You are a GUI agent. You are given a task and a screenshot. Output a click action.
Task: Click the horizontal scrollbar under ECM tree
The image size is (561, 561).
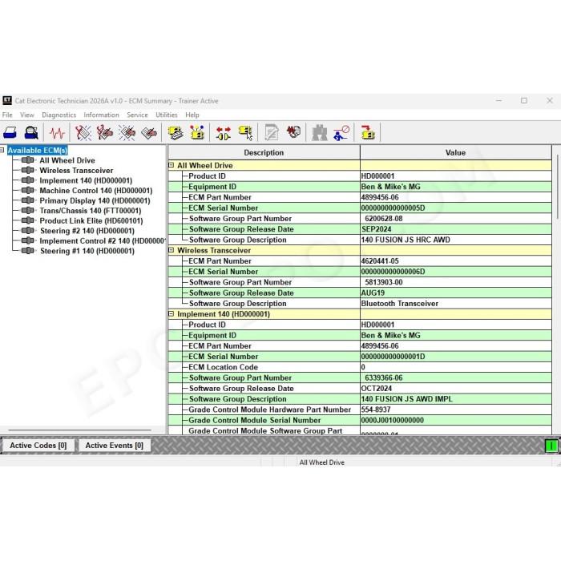coord(80,430)
